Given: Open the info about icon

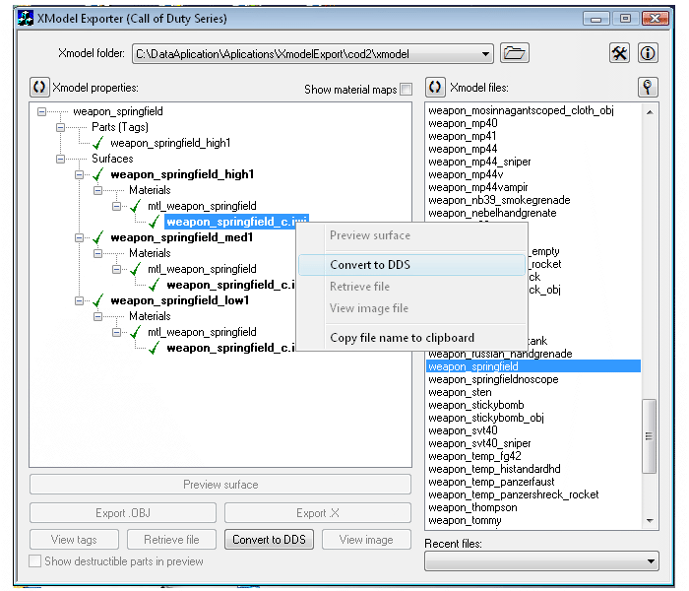Looking at the screenshot, I should click(x=648, y=53).
